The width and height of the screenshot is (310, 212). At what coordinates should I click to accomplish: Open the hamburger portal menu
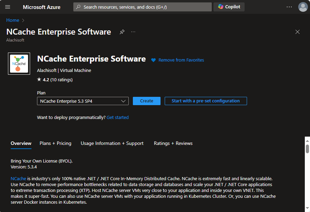click(x=8, y=7)
